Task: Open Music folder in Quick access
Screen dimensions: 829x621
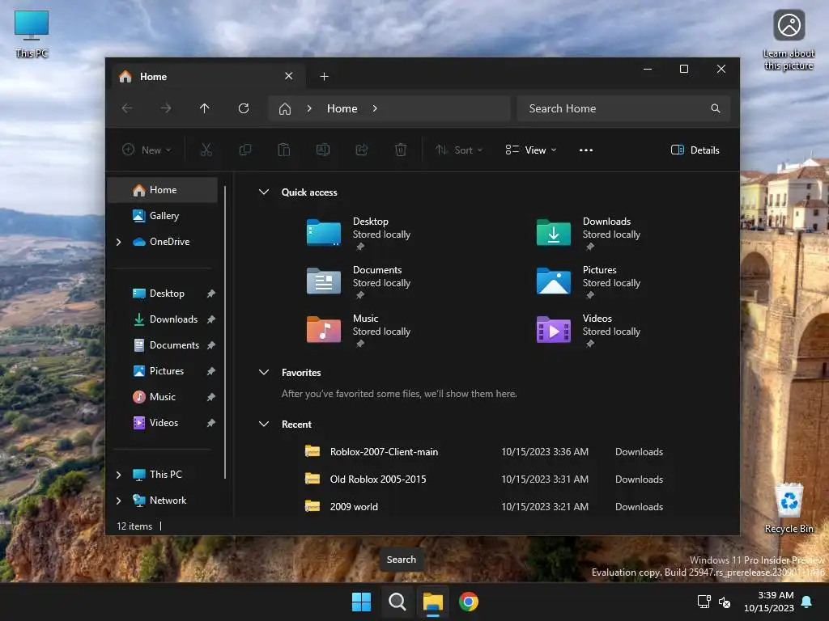Action: [359, 330]
